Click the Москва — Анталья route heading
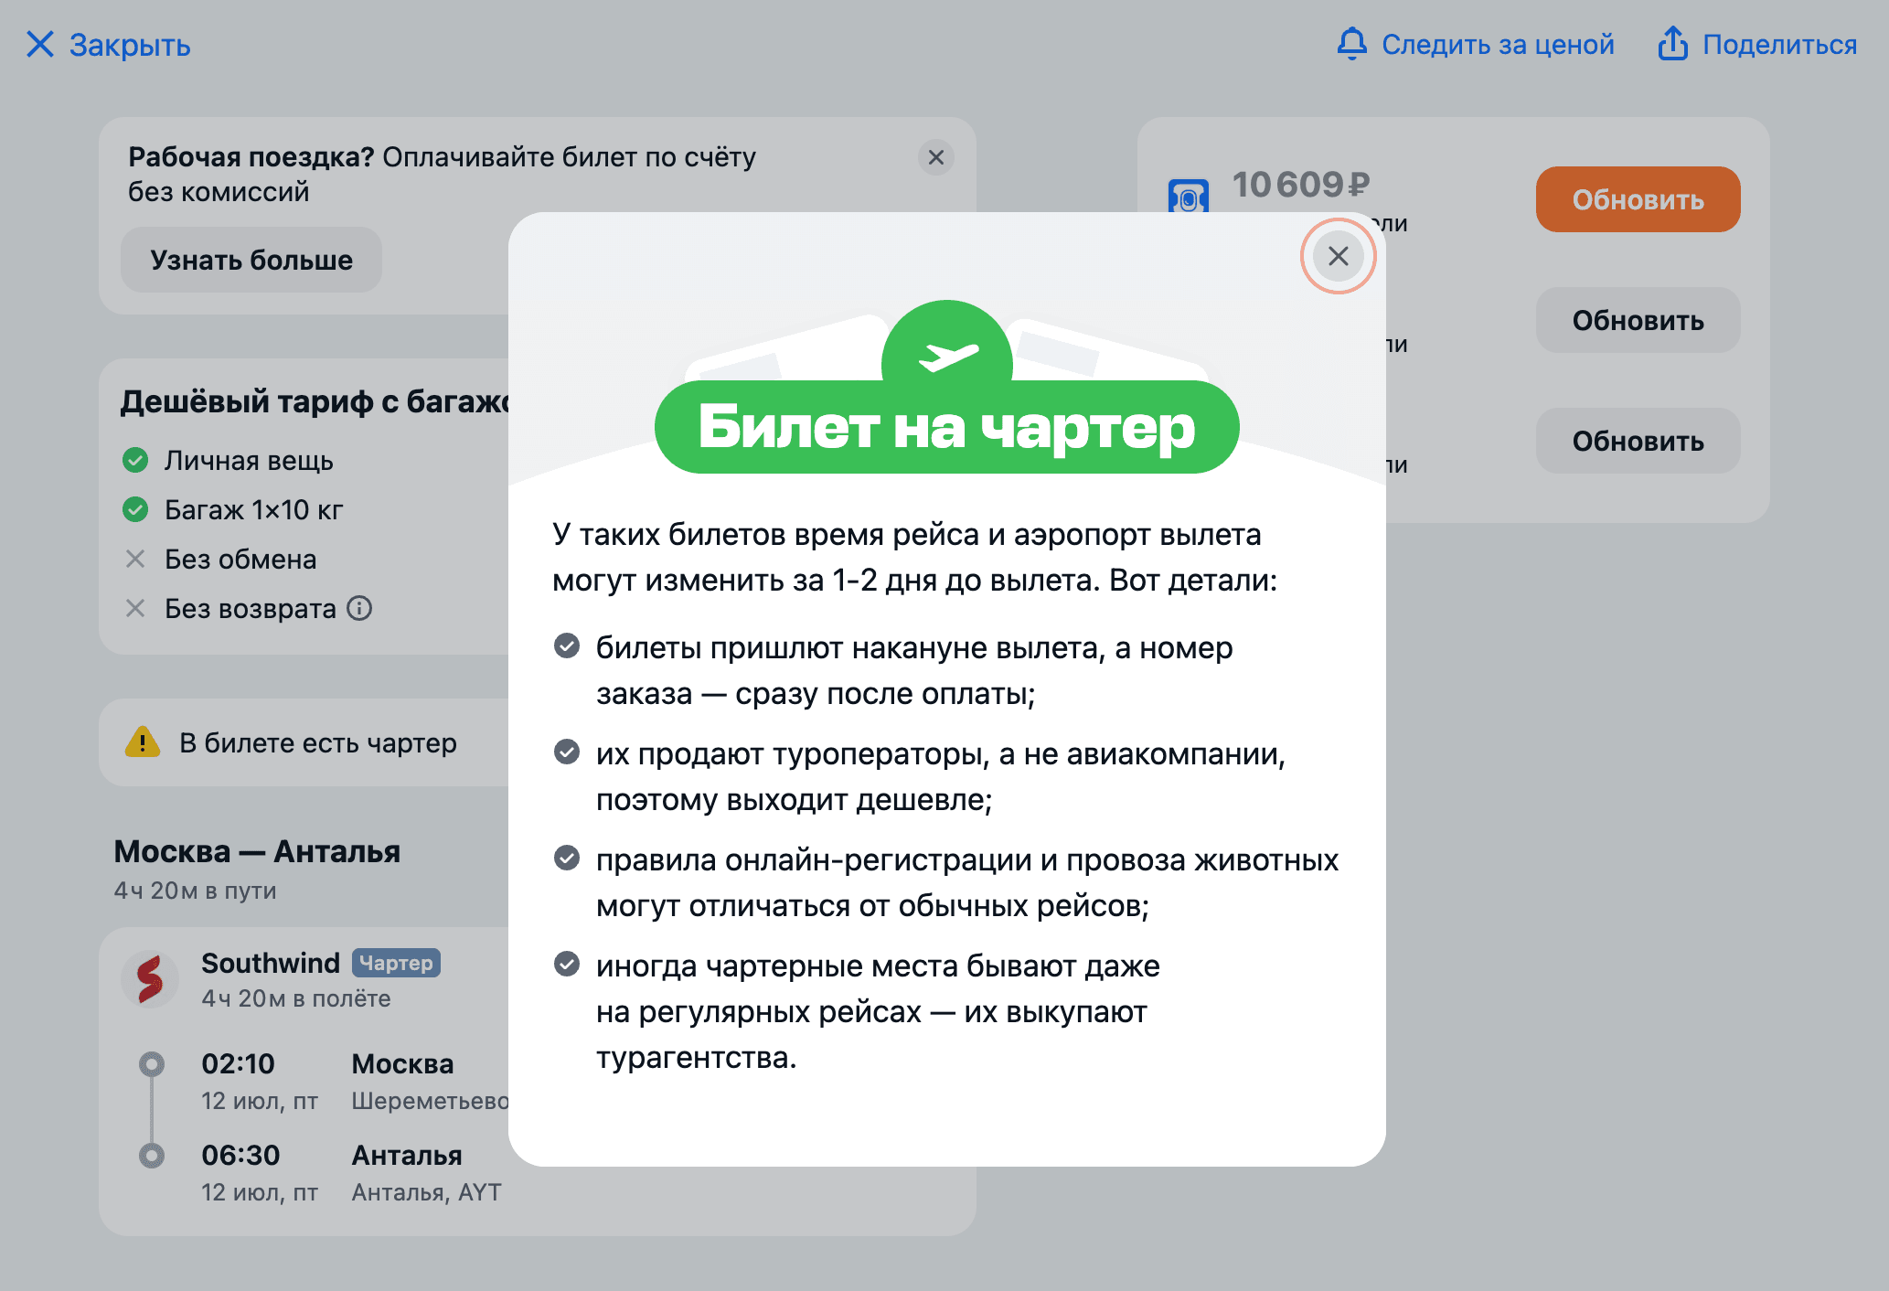 (x=257, y=851)
